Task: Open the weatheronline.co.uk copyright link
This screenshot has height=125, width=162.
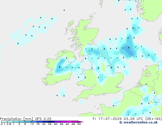Action: coord(138,122)
